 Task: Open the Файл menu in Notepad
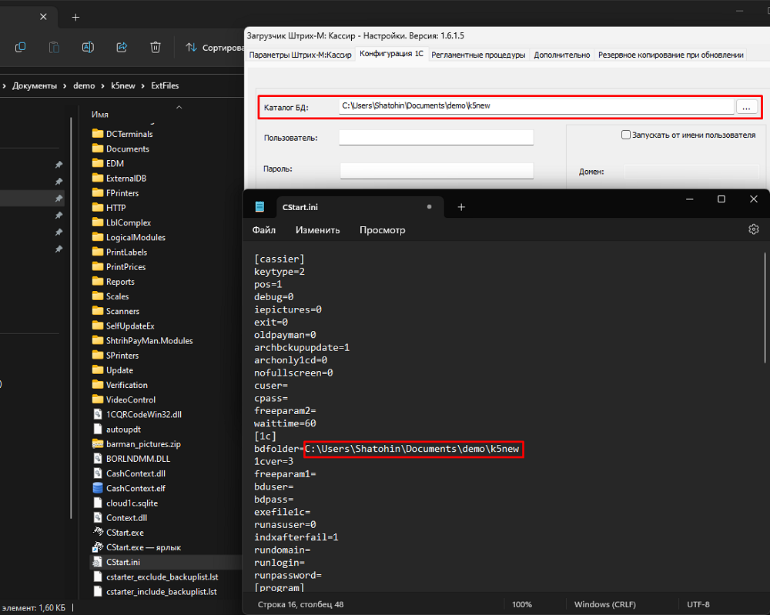point(263,229)
